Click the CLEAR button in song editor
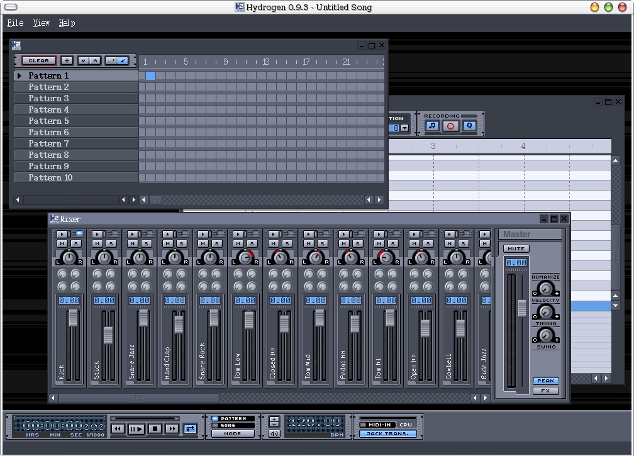Image resolution: width=634 pixels, height=456 pixels. pos(38,60)
